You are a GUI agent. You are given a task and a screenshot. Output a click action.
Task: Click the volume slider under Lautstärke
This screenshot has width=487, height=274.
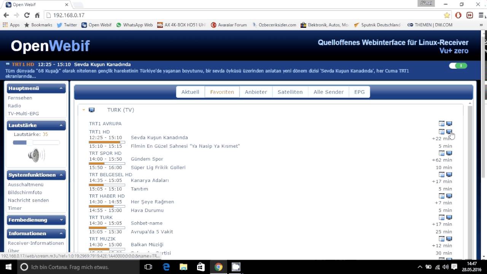point(36,143)
